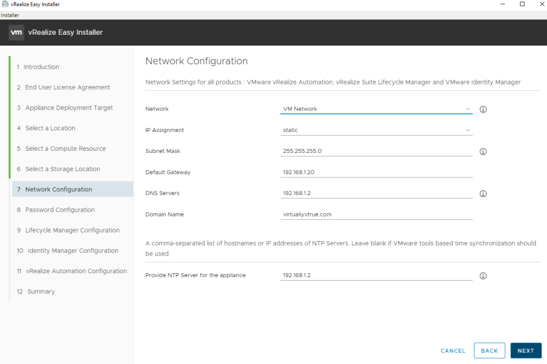Click the VMware logo in header
The image size is (547, 364).
(x=17, y=33)
